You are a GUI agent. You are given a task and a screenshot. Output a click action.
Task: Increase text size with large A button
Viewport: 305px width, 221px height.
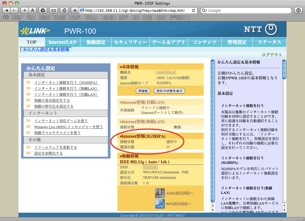point(32,10)
